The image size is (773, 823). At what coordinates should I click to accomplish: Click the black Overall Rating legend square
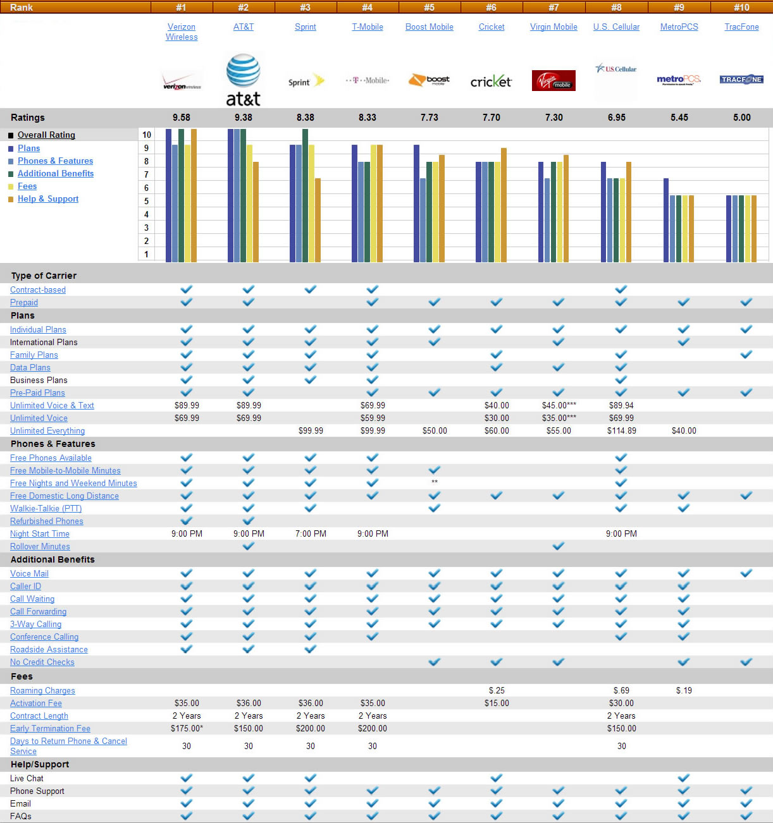(11, 135)
